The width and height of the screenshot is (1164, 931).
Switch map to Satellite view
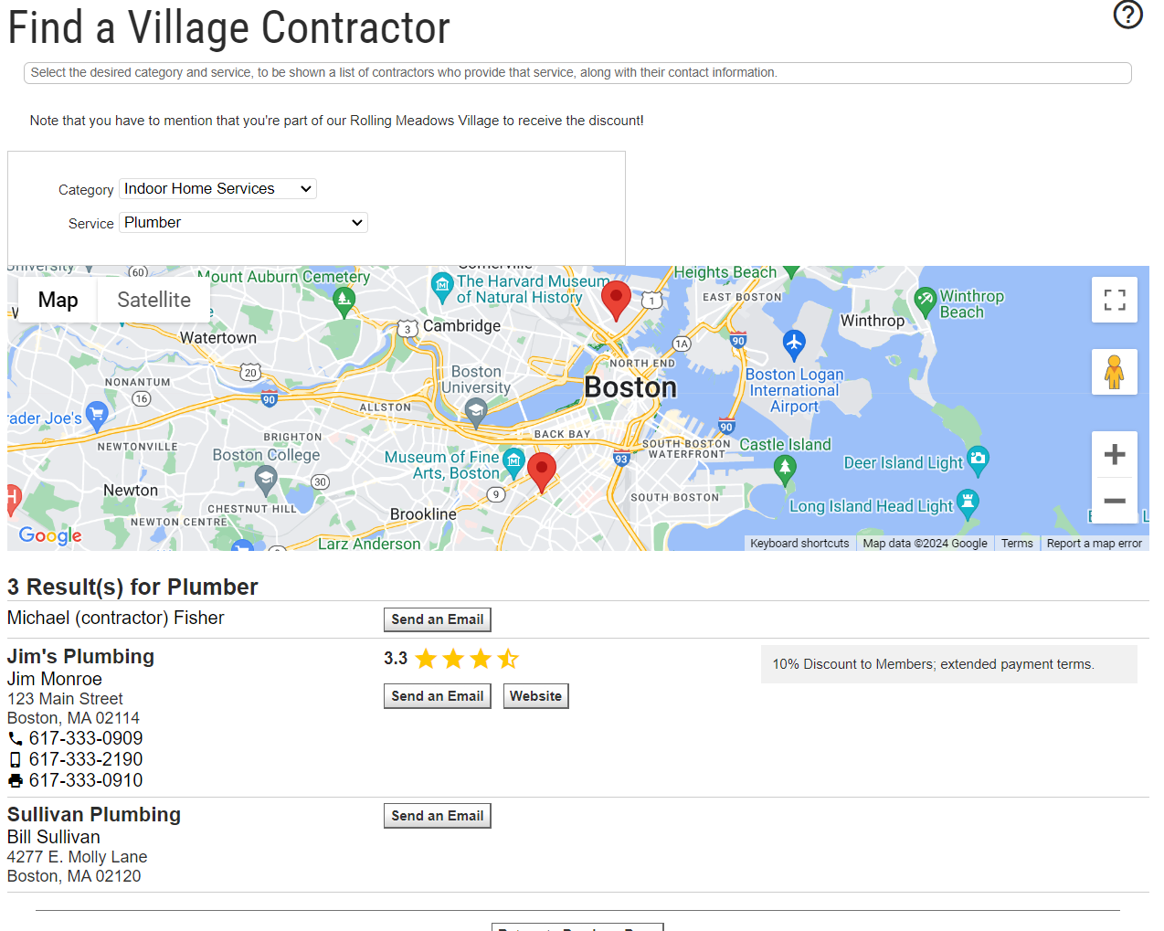[x=153, y=300]
